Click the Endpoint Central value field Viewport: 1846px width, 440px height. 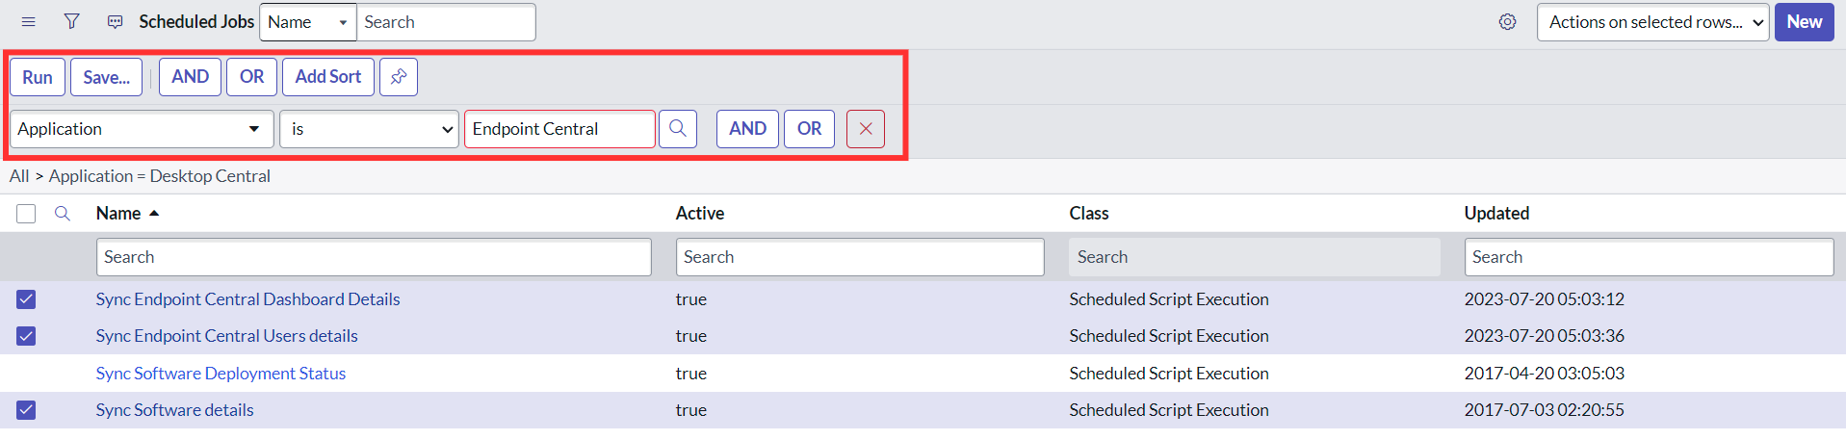[559, 129]
